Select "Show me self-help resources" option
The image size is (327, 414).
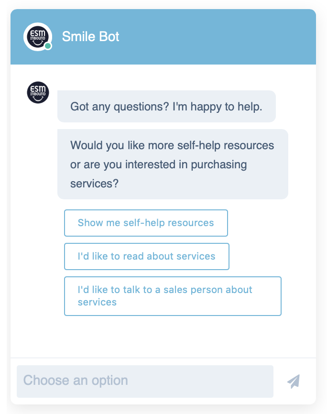[146, 223]
